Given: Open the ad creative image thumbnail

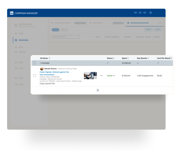Looking at the screenshot, I should [90, 75].
